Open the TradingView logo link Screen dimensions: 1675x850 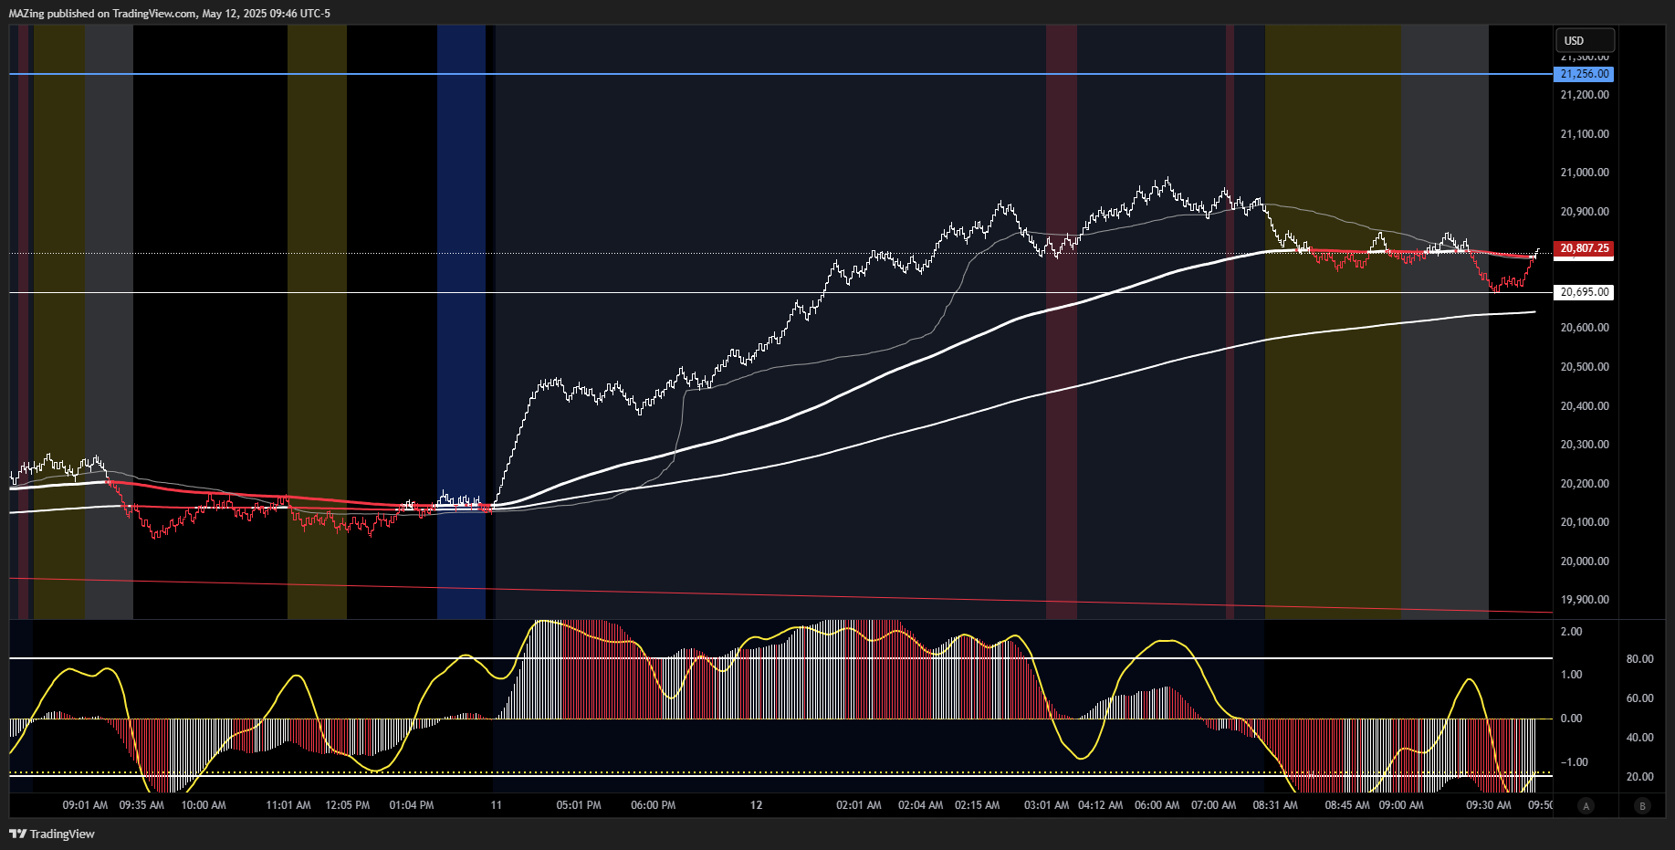(x=52, y=834)
